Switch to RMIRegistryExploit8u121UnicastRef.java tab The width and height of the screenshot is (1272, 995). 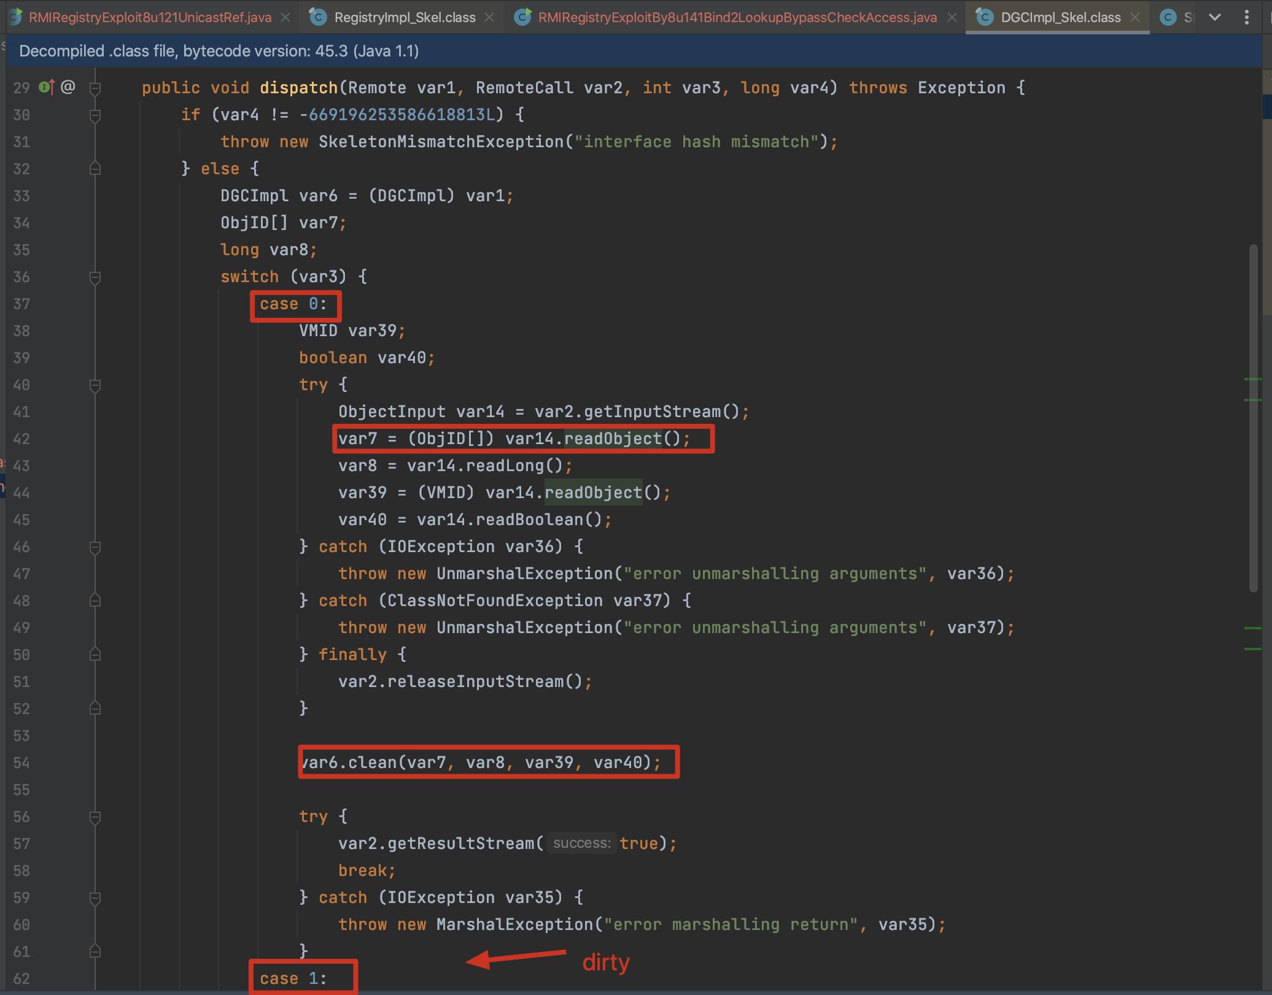pyautogui.click(x=150, y=17)
